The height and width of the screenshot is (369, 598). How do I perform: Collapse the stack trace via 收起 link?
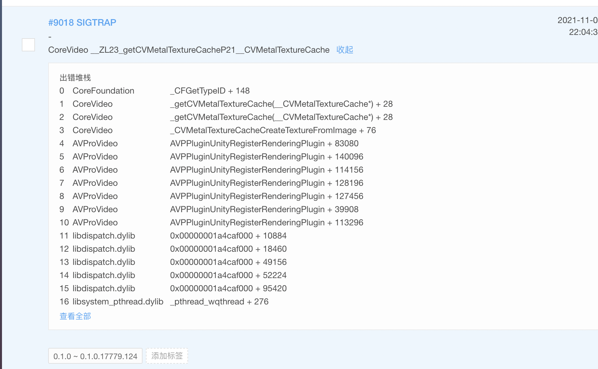tap(344, 50)
